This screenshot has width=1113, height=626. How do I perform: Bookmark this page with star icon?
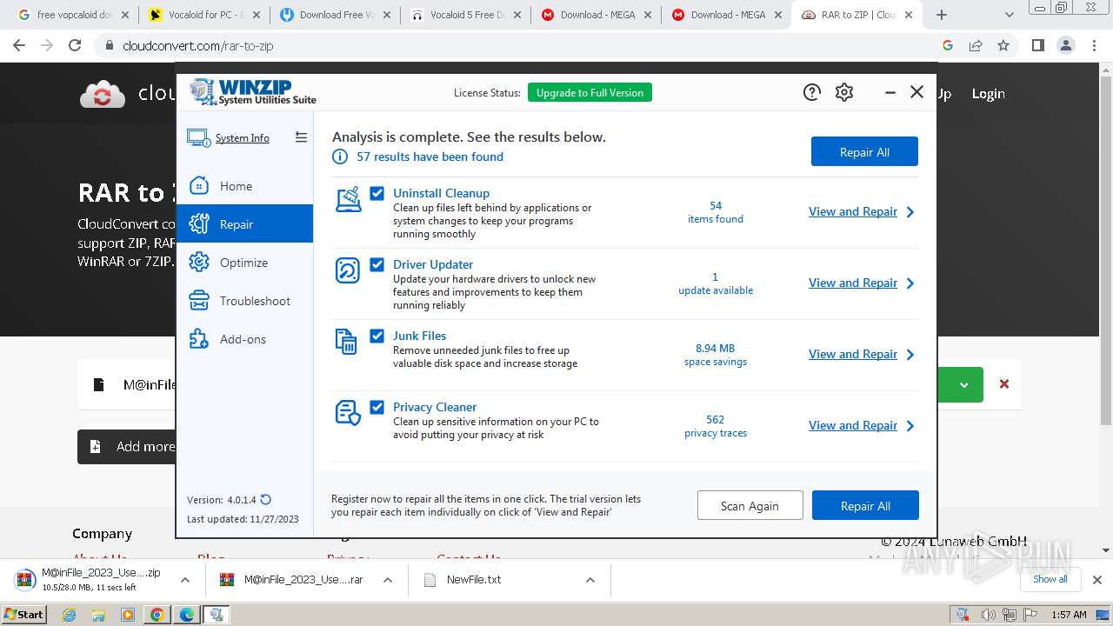point(1003,45)
